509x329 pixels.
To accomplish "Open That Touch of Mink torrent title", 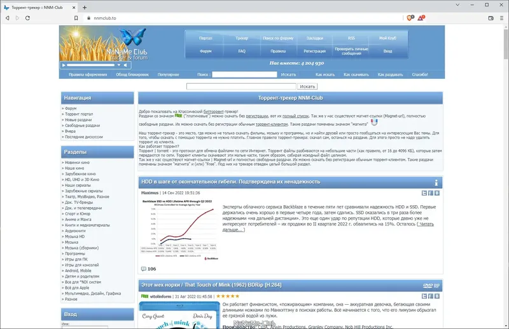I will pyautogui.click(x=211, y=285).
